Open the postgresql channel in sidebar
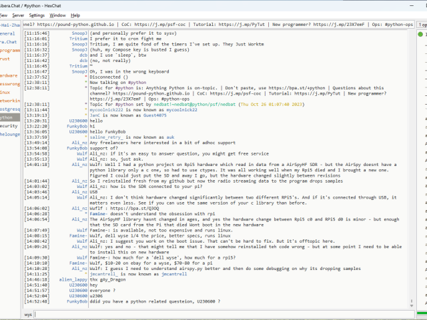 (9, 109)
